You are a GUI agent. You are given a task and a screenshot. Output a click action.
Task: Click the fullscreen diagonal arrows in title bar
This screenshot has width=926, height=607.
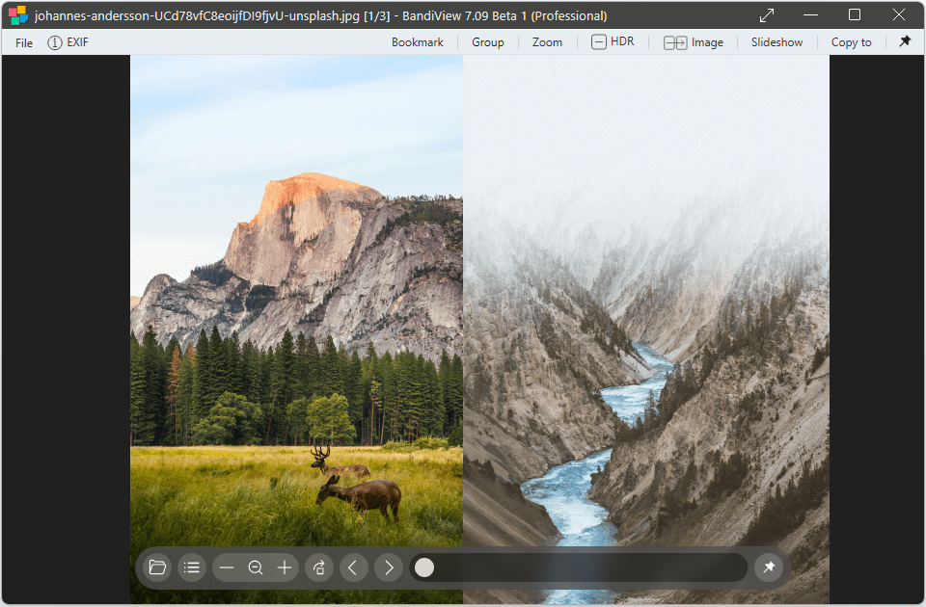pos(767,15)
